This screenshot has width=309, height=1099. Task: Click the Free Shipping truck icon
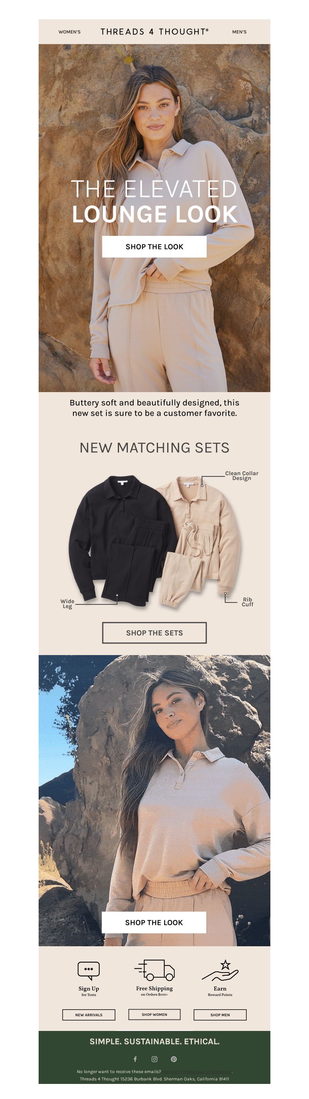(x=154, y=970)
